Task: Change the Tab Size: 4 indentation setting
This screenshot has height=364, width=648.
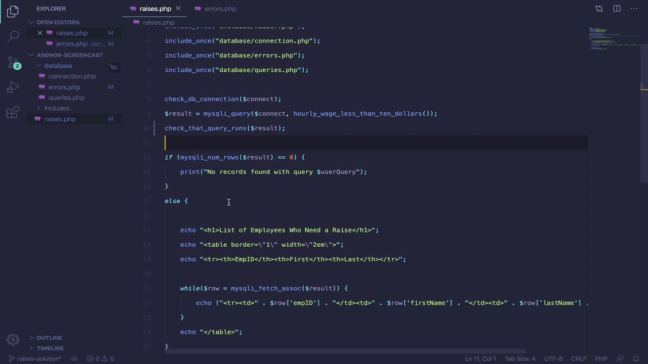Action: pyautogui.click(x=520, y=359)
